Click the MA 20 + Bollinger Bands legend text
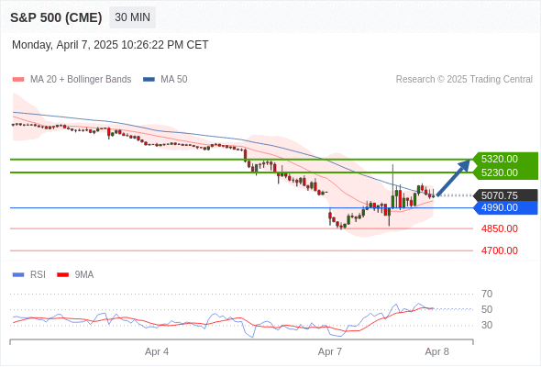541x367 pixels. click(x=81, y=80)
